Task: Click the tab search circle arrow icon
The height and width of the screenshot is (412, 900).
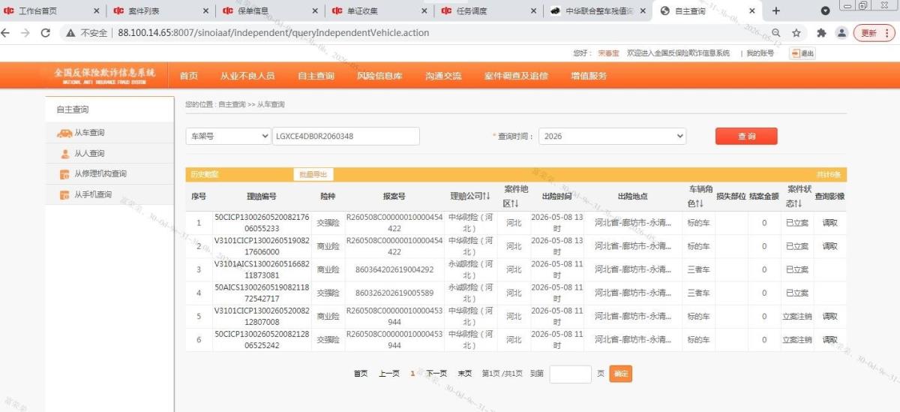Action: pos(825,11)
